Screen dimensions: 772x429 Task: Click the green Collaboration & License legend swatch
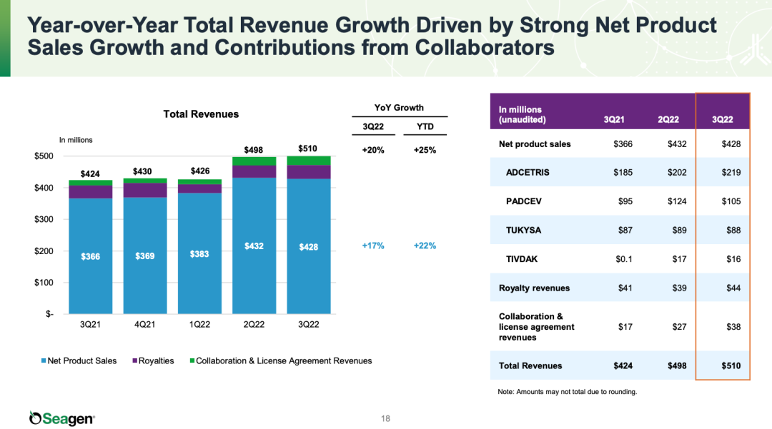tap(192, 360)
